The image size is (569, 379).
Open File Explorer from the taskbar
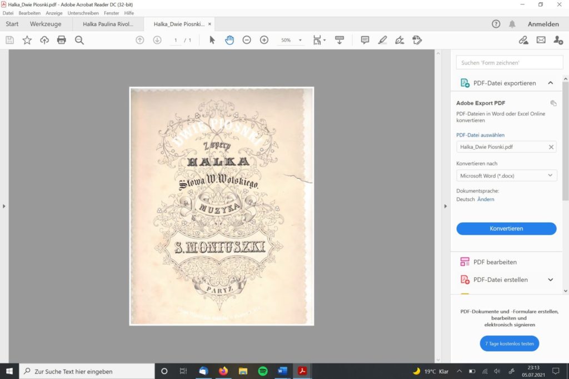click(x=243, y=371)
